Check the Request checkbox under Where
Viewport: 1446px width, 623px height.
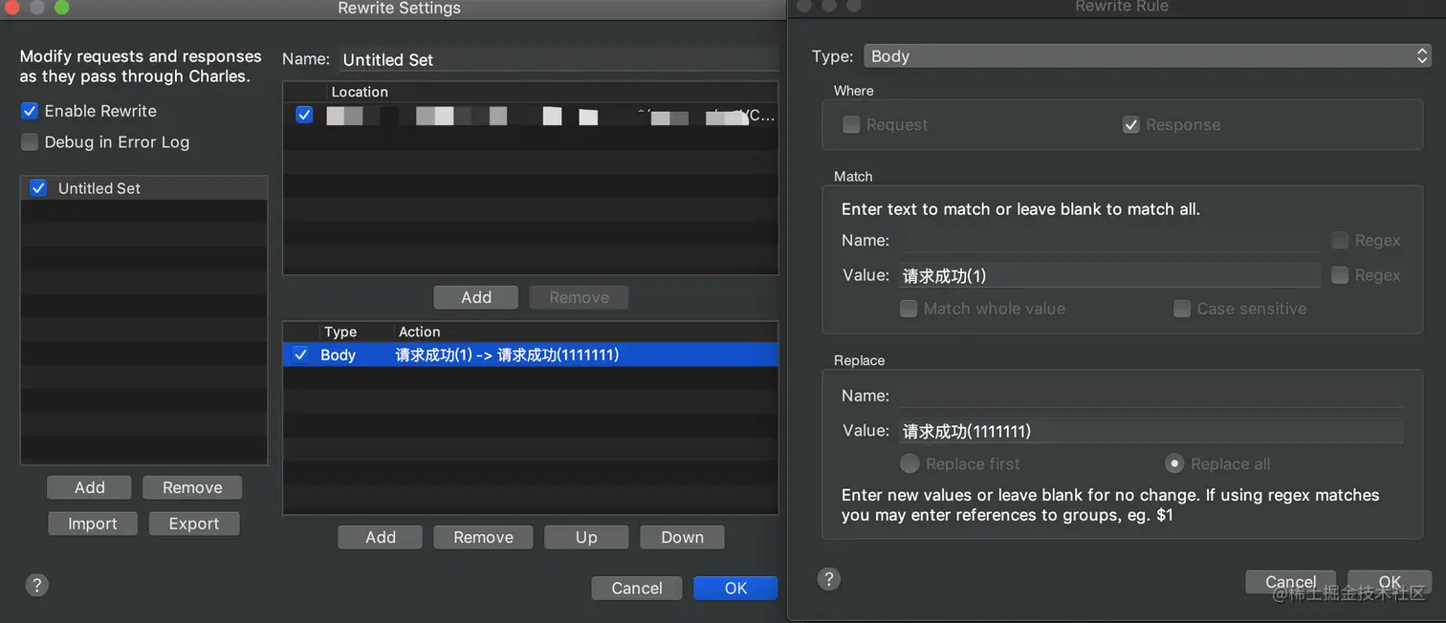click(851, 124)
